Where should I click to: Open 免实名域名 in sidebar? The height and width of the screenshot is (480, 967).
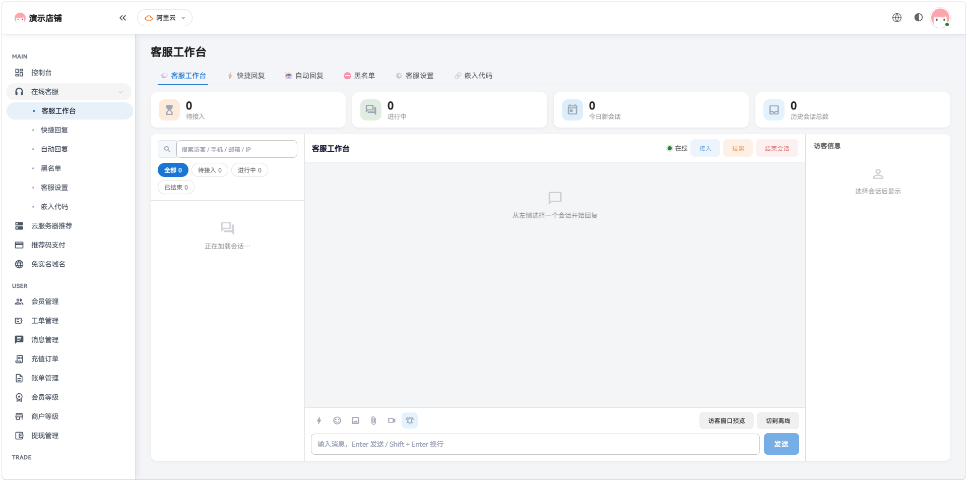pos(69,264)
